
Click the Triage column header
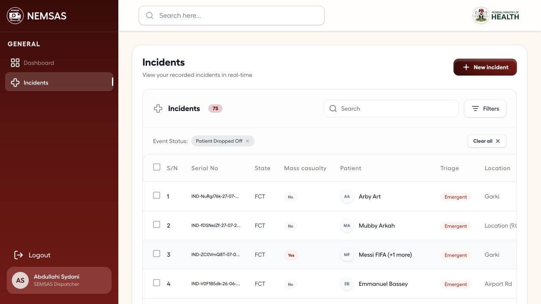450,168
